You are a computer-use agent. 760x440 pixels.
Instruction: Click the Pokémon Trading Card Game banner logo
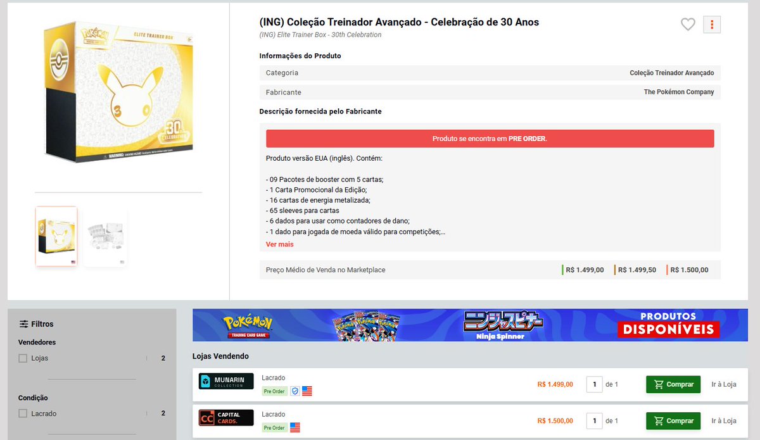[x=246, y=325]
